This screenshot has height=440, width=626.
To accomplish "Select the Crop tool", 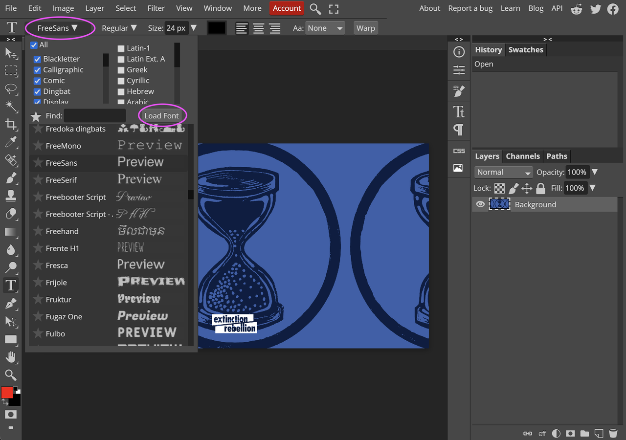I will (x=11, y=124).
